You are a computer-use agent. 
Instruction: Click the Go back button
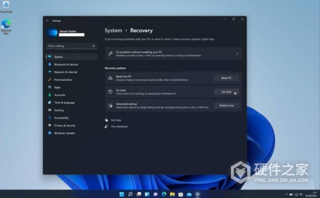tap(226, 92)
